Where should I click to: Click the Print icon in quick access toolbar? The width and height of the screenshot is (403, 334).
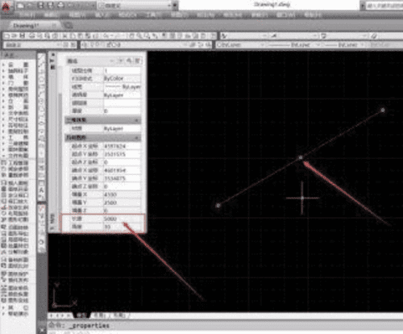click(x=60, y=6)
